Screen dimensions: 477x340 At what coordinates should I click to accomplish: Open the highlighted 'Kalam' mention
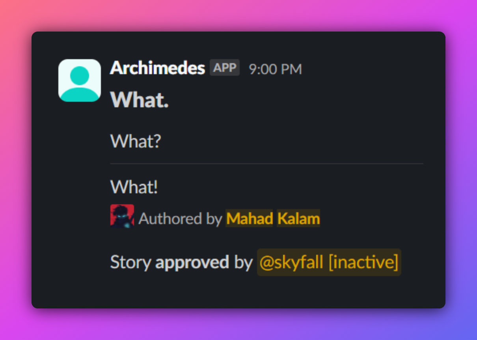click(298, 219)
